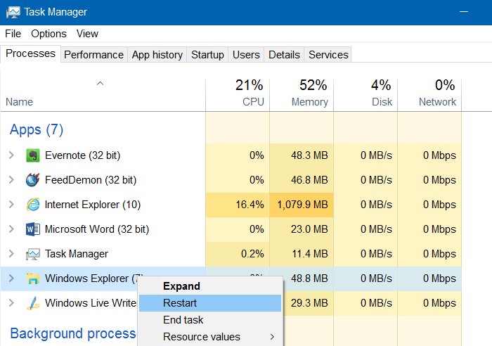
Task: Choose Expand in the context menu
Action: 210,286
